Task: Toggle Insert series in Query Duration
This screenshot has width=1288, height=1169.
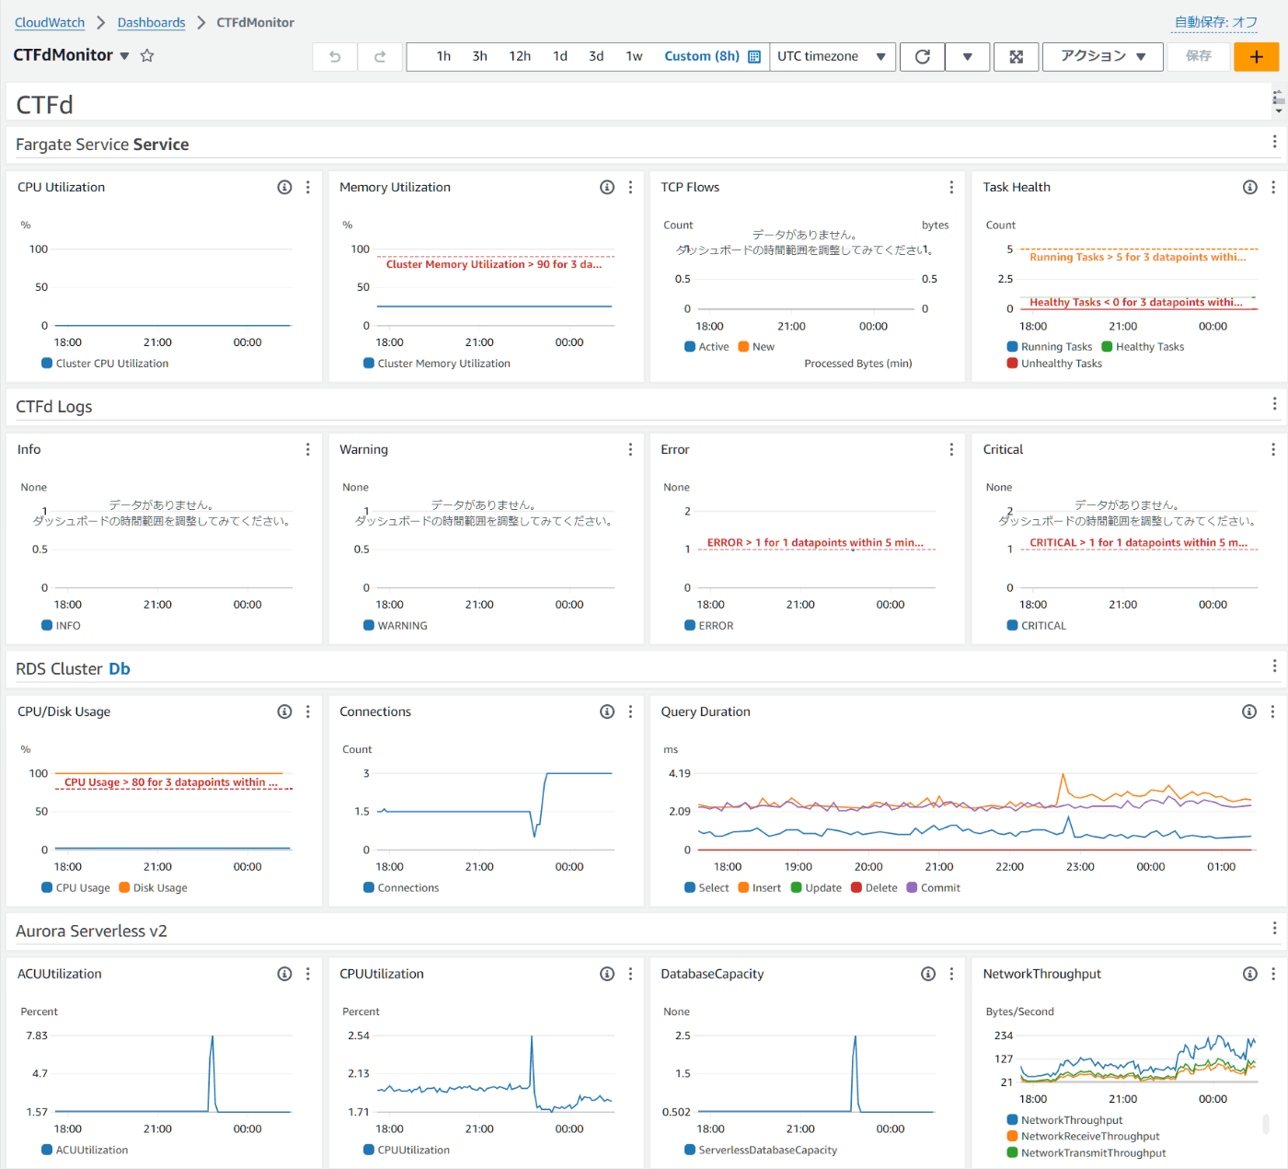Action: click(759, 888)
